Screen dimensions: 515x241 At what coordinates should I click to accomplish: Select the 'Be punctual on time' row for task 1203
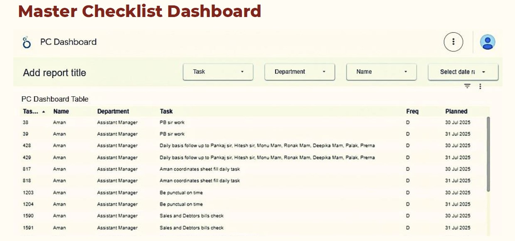166,192
